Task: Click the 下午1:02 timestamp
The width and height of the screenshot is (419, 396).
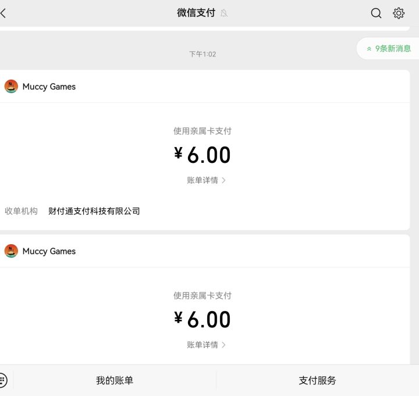Action: [203, 54]
